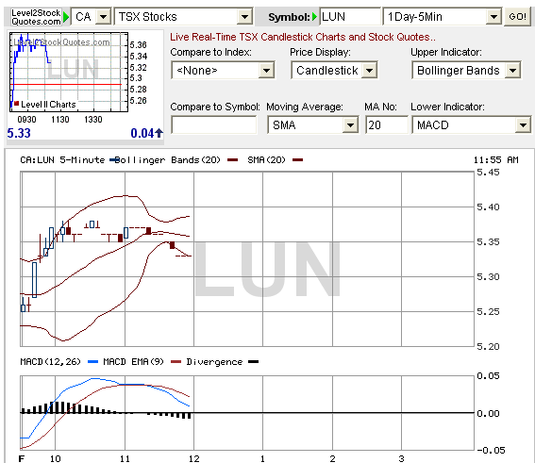The height and width of the screenshot is (463, 535).
Task: Click the blue up arrow beside 0.04
Action: click(x=159, y=133)
